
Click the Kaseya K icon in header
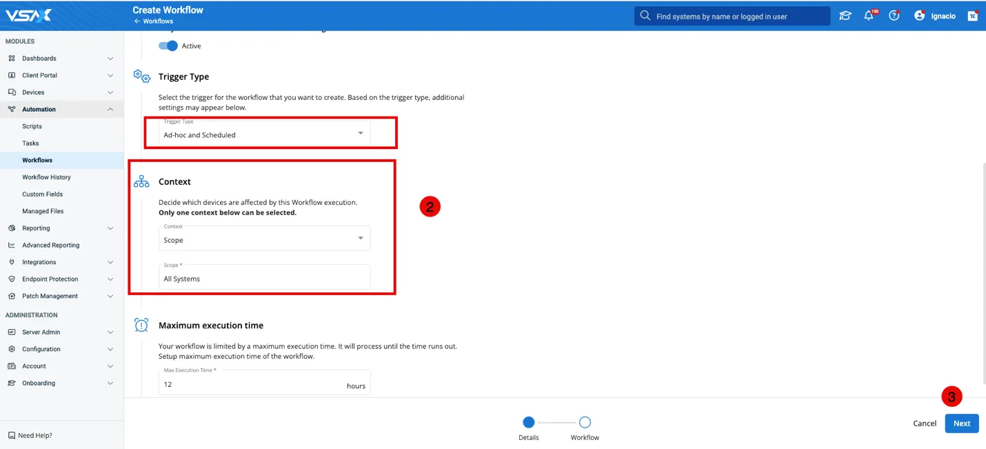(x=972, y=16)
